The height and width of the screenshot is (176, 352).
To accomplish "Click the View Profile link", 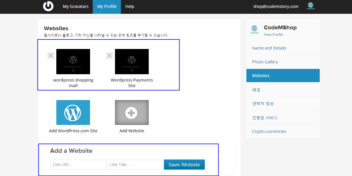I will (x=273, y=35).
